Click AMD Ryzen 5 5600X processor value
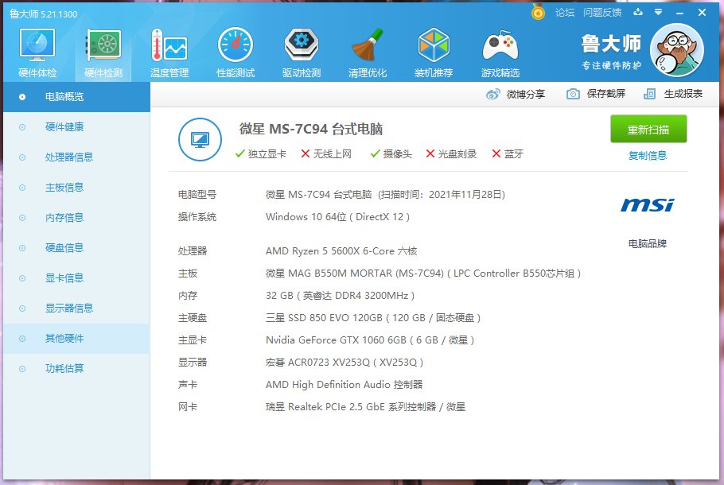The width and height of the screenshot is (724, 485). [x=341, y=251]
